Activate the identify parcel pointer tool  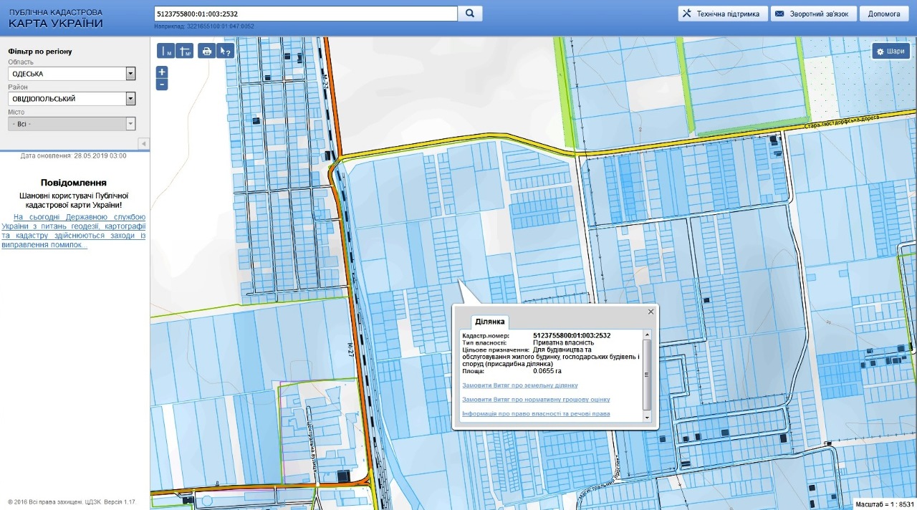[226, 51]
